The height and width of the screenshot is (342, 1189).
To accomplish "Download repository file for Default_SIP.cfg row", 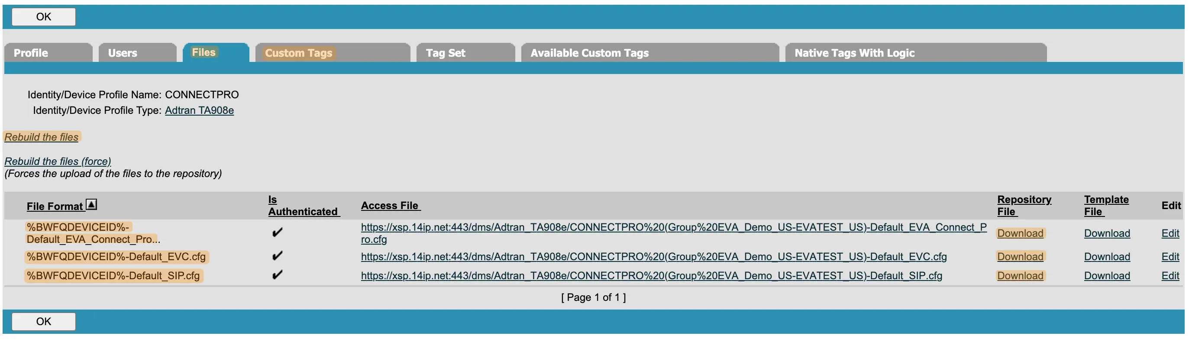I will pyautogui.click(x=1020, y=275).
